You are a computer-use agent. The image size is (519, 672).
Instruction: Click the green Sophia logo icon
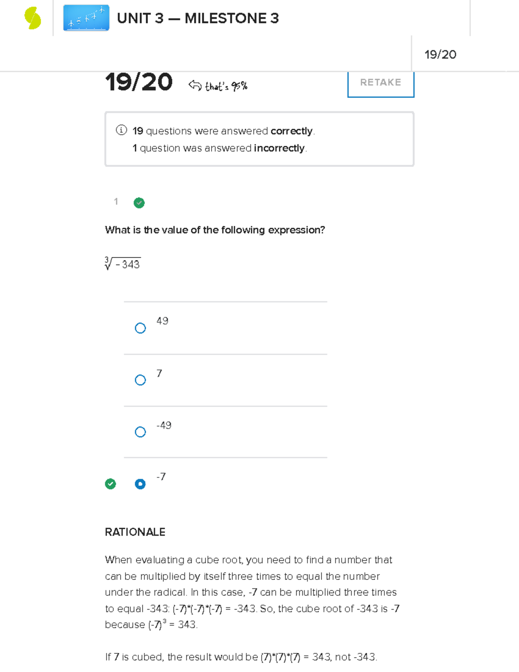(32, 19)
